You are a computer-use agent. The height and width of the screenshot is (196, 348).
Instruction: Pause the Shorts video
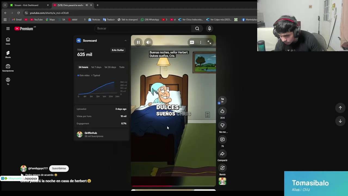click(138, 42)
